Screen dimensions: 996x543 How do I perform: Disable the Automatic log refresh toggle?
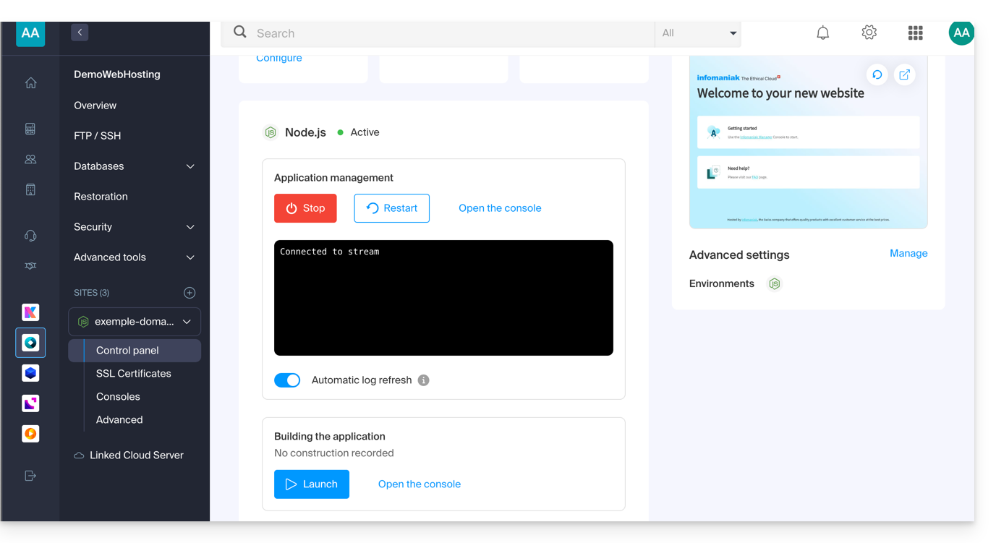click(287, 380)
